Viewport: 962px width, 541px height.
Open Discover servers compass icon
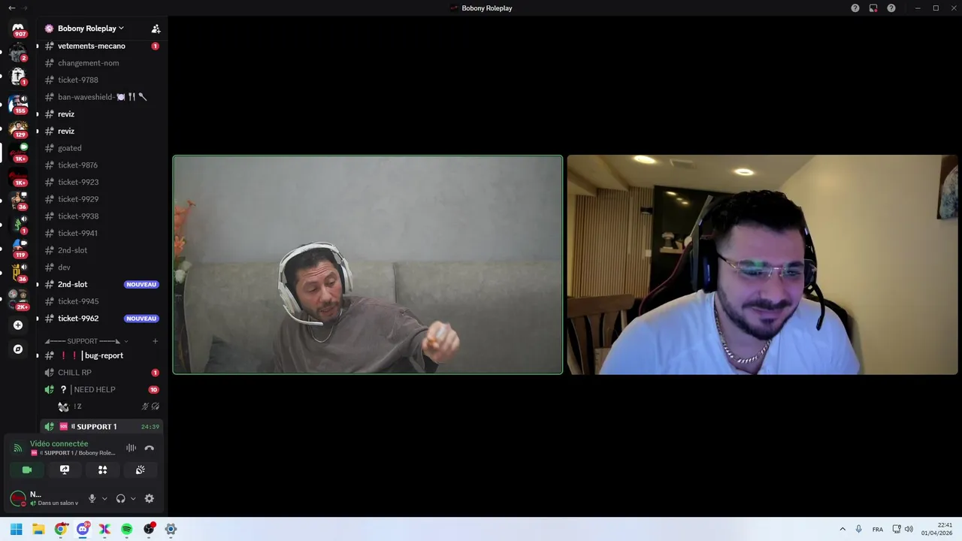click(18, 349)
